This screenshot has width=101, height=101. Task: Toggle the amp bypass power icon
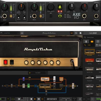30,73
